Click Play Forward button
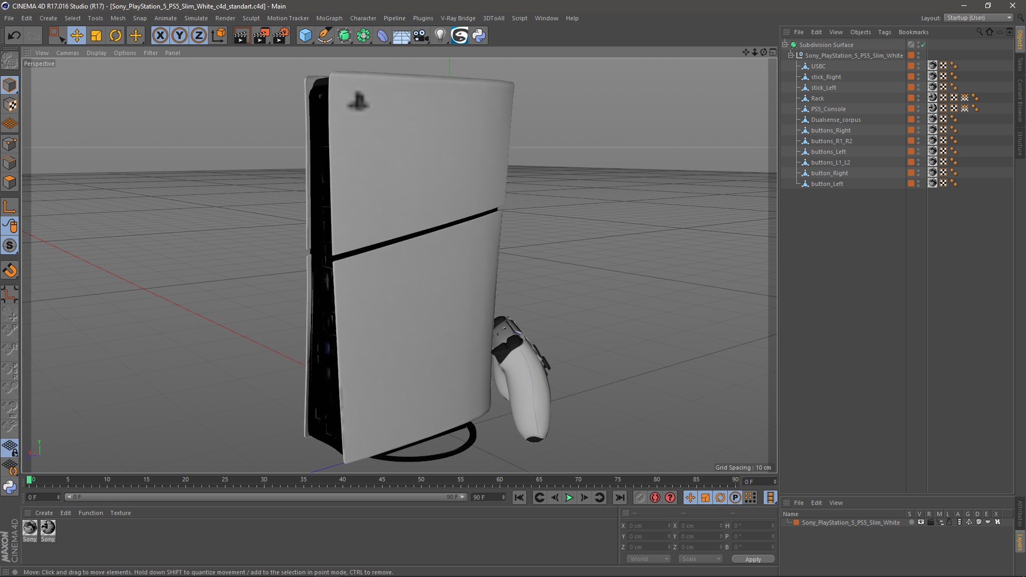1026x577 pixels. pos(569,497)
